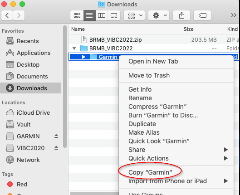Switch to list view in toolbar

(89, 15)
